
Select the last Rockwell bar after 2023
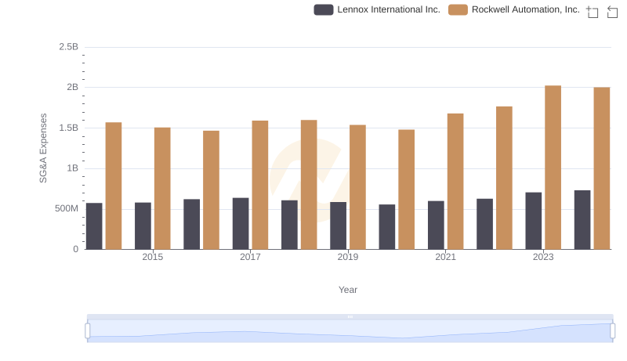click(602, 168)
